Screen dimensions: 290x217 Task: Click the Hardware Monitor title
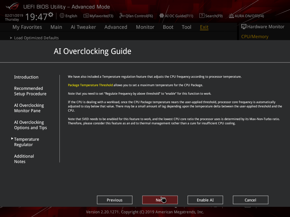pyautogui.click(x=266, y=27)
